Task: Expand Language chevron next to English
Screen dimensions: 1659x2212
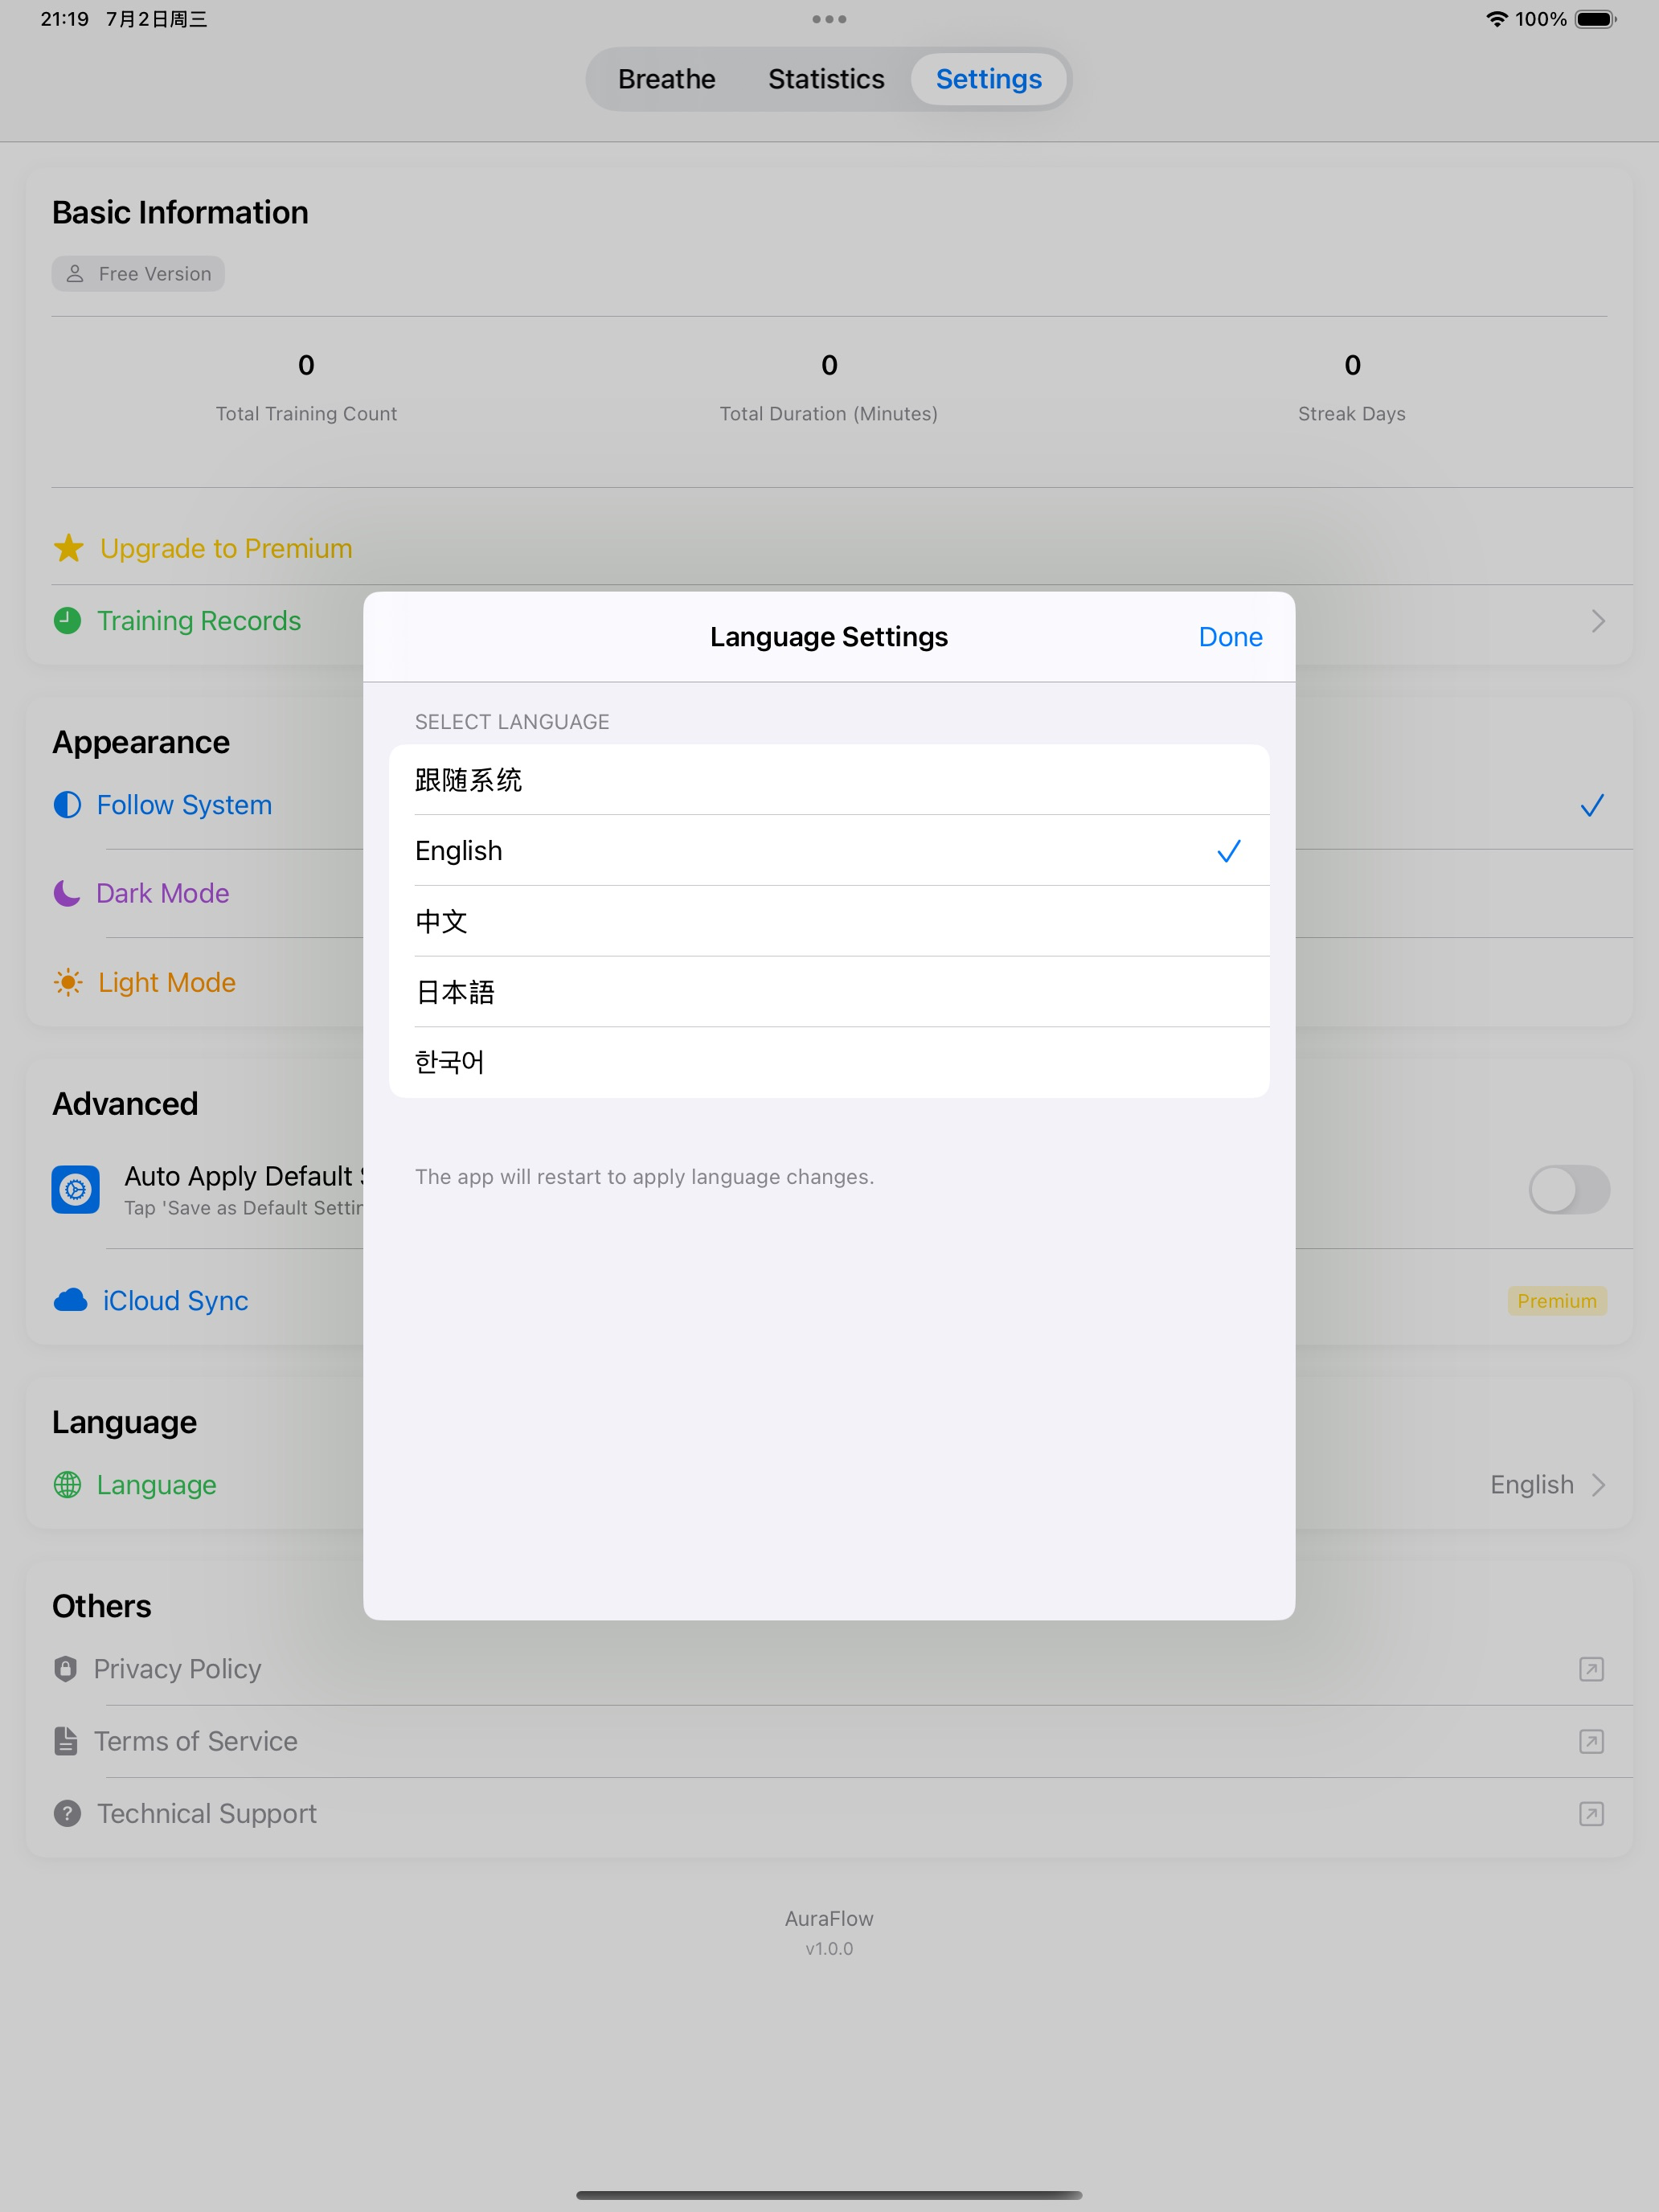Action: pyautogui.click(x=1598, y=1485)
